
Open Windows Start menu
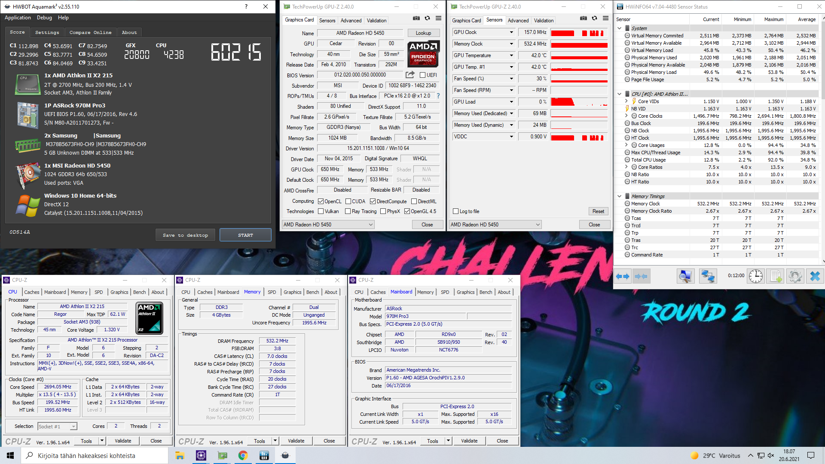pyautogui.click(x=10, y=455)
